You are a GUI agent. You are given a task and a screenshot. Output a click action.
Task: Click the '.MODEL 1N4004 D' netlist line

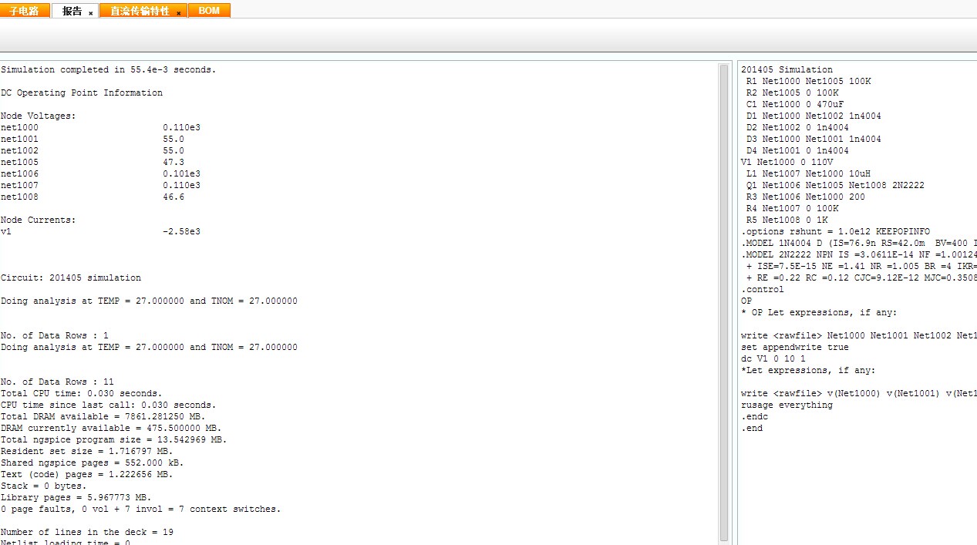click(x=859, y=243)
